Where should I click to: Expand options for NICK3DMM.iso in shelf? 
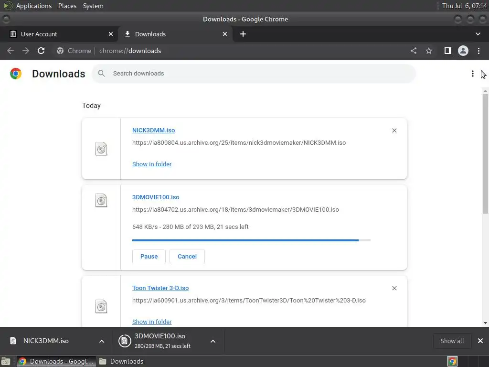click(x=102, y=341)
